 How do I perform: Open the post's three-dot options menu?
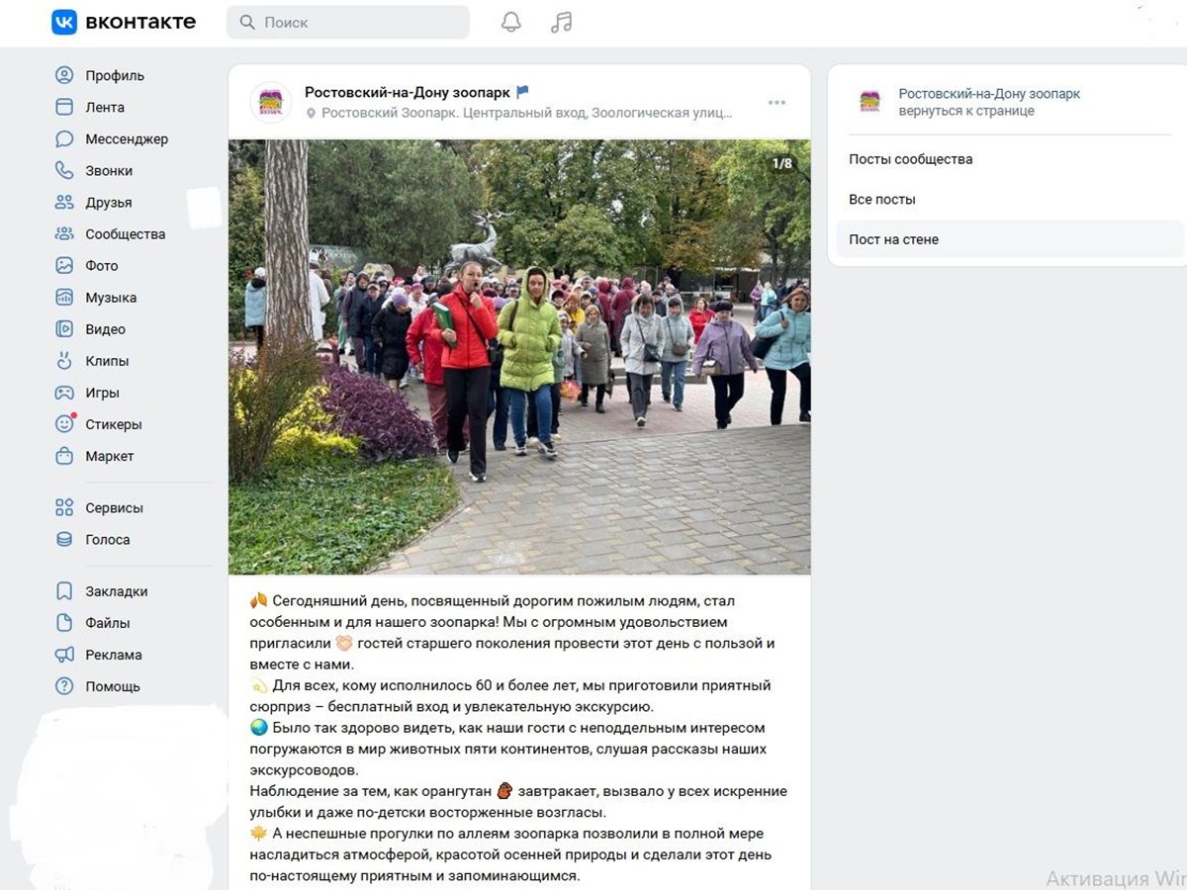pos(776,103)
